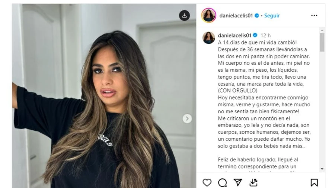Like the post with the heart icon
Screen dimensions: 335x188
(207, 182)
